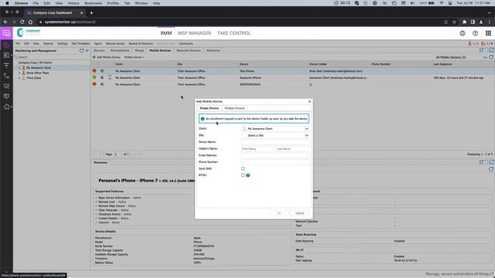Click the purple product icon atop left sidebar

coord(6,33)
